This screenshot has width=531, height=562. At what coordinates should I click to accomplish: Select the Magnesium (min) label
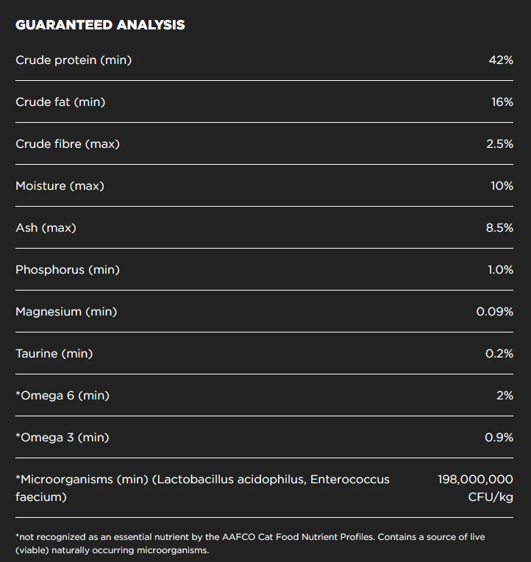(66, 311)
